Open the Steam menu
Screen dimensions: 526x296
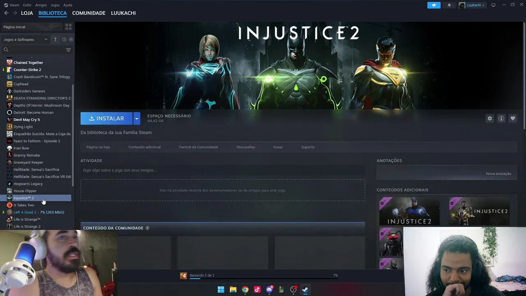pos(12,5)
